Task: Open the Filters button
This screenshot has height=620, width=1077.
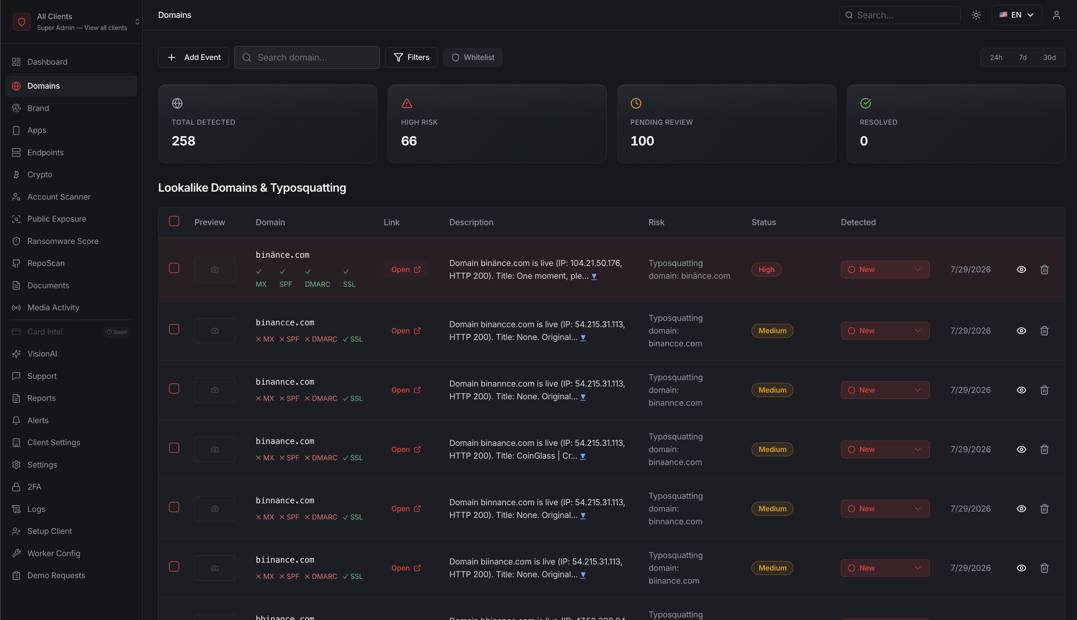Action: coord(411,57)
